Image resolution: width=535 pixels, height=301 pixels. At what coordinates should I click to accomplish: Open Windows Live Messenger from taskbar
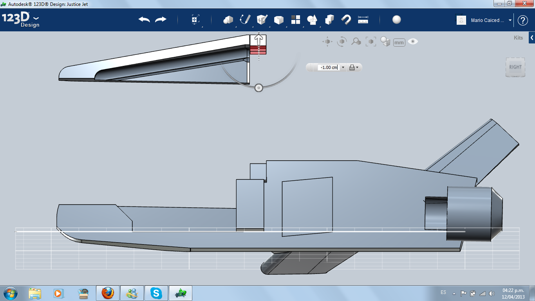tap(132, 293)
